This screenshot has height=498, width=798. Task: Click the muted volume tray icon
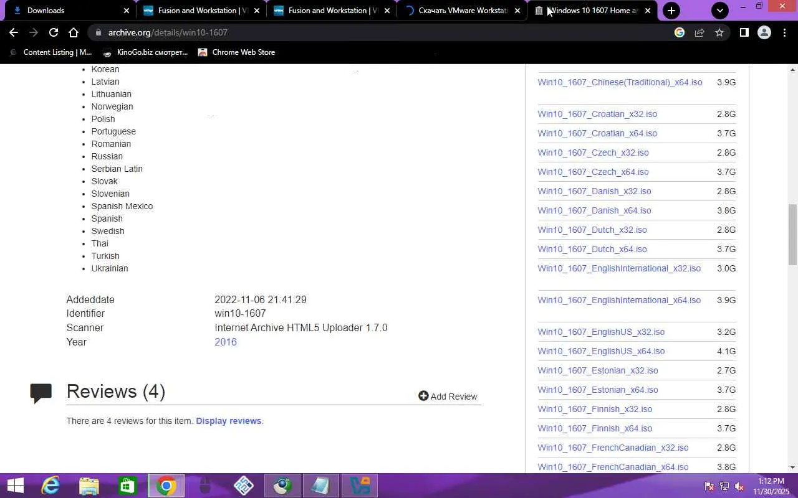pyautogui.click(x=739, y=486)
